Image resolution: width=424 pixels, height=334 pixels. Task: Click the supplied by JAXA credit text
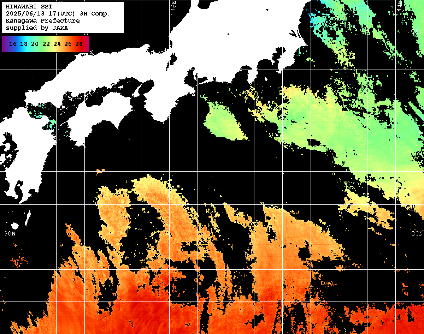(37, 28)
